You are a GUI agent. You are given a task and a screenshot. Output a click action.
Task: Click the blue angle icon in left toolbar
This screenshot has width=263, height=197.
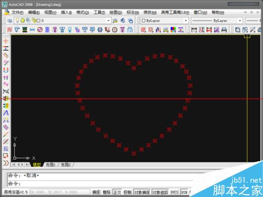click(6, 113)
